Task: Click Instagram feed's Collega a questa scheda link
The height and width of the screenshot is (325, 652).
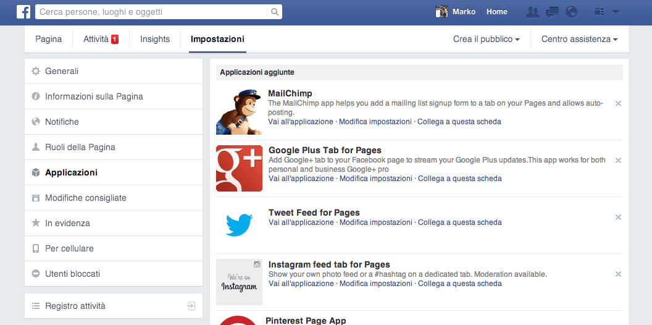Action: 460,284
